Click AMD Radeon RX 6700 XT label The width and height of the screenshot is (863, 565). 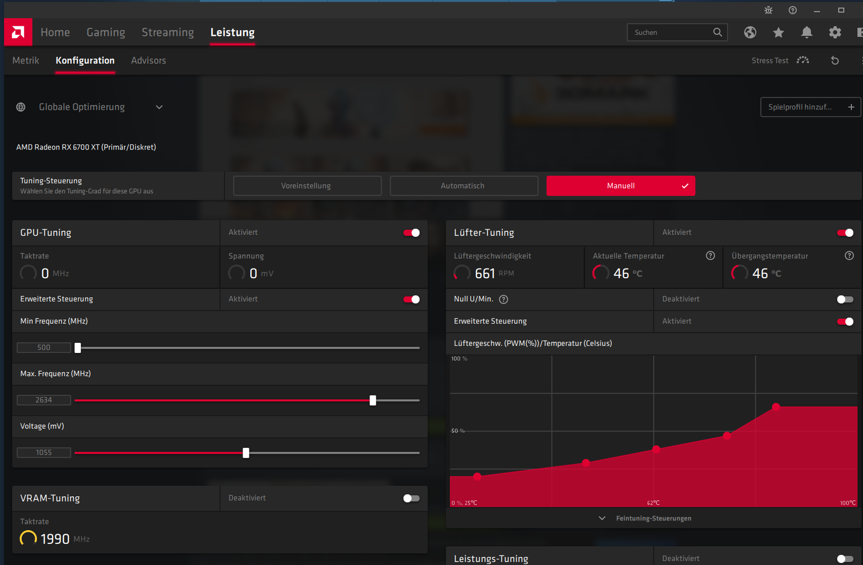[86, 147]
